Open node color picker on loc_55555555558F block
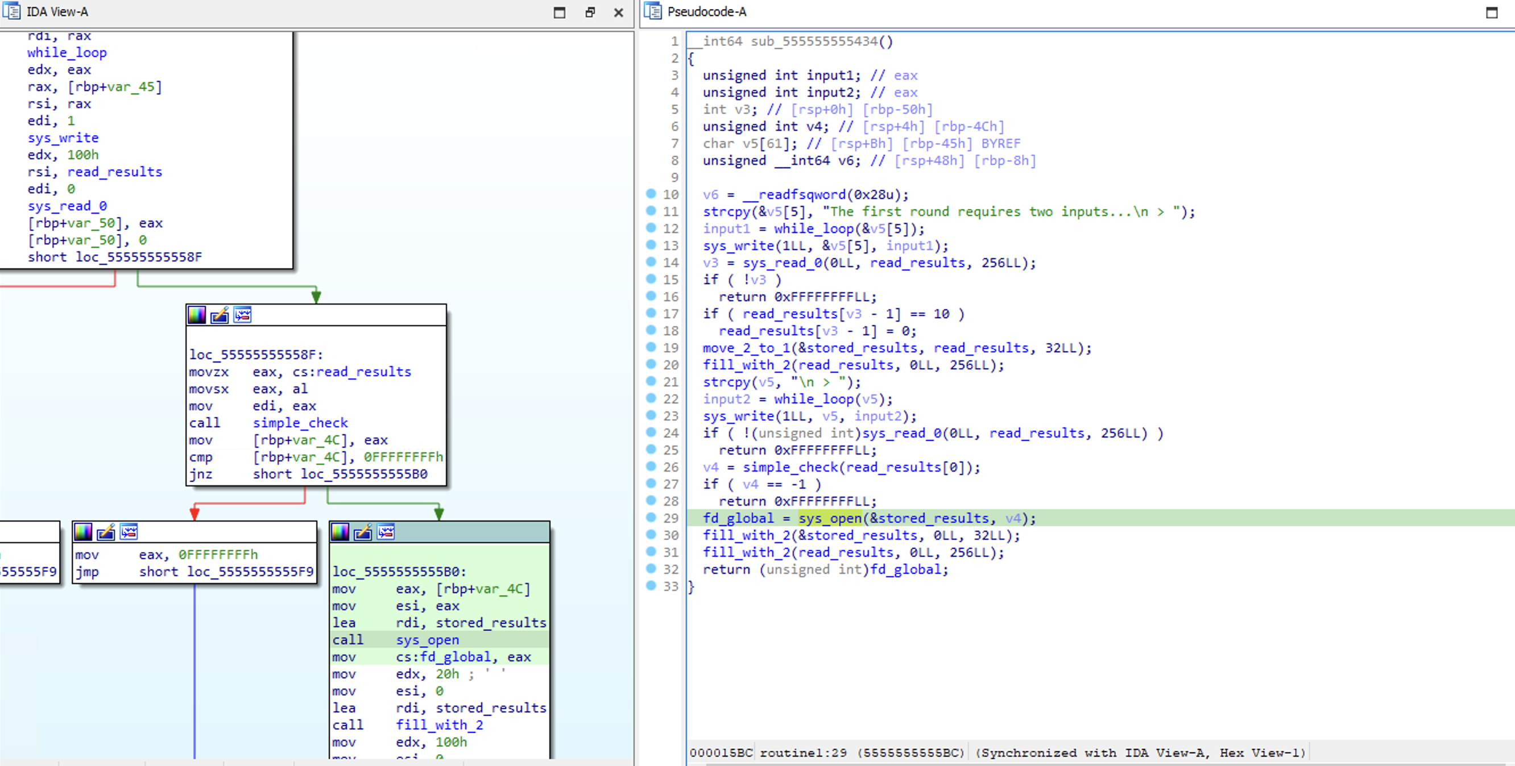 [x=196, y=315]
